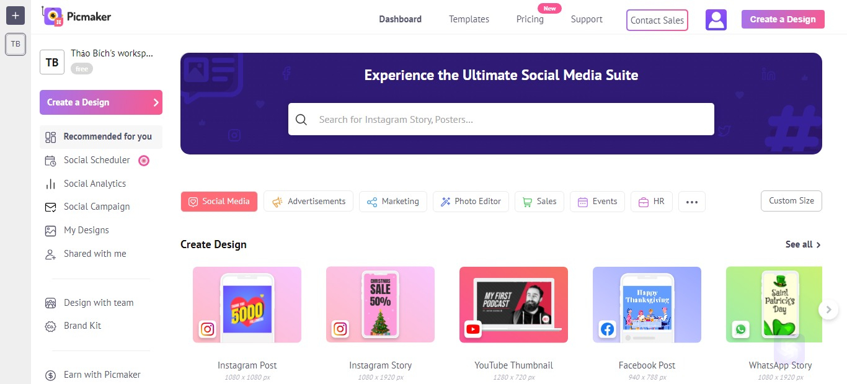Click the TB workspace avatar in sidebar
This screenshot has height=384, width=847.
(52, 62)
